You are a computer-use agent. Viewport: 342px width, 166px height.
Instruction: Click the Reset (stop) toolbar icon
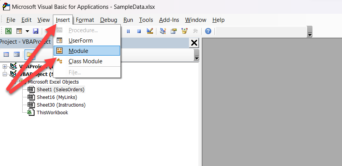pyautogui.click(x=139, y=31)
